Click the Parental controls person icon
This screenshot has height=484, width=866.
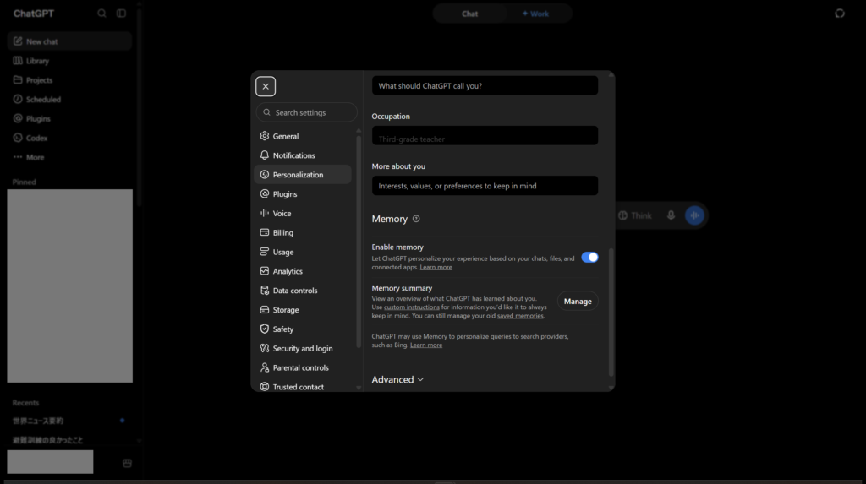coord(265,367)
